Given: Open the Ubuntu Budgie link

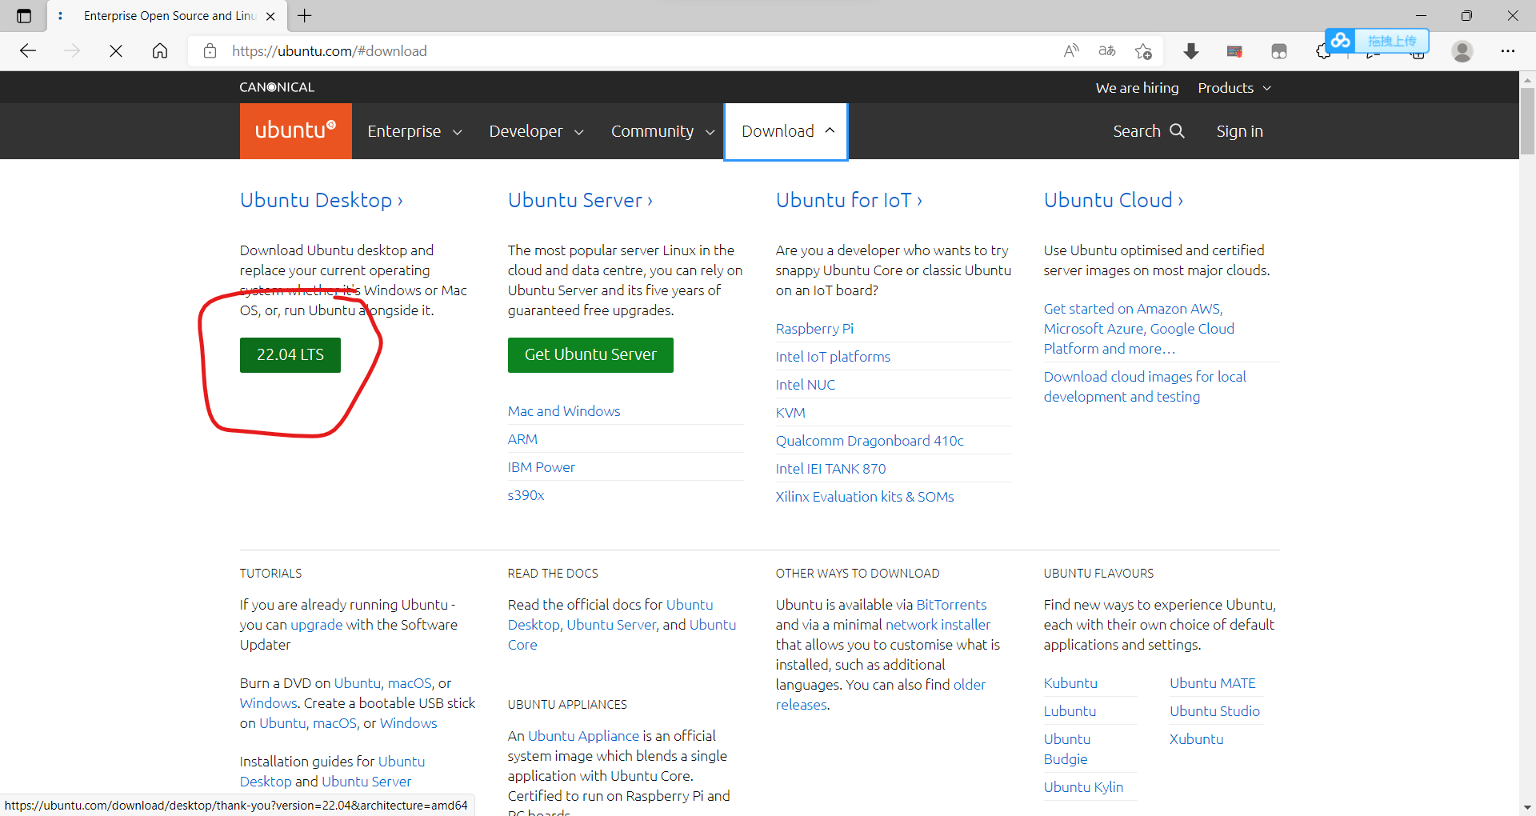Looking at the screenshot, I should click(x=1066, y=750).
